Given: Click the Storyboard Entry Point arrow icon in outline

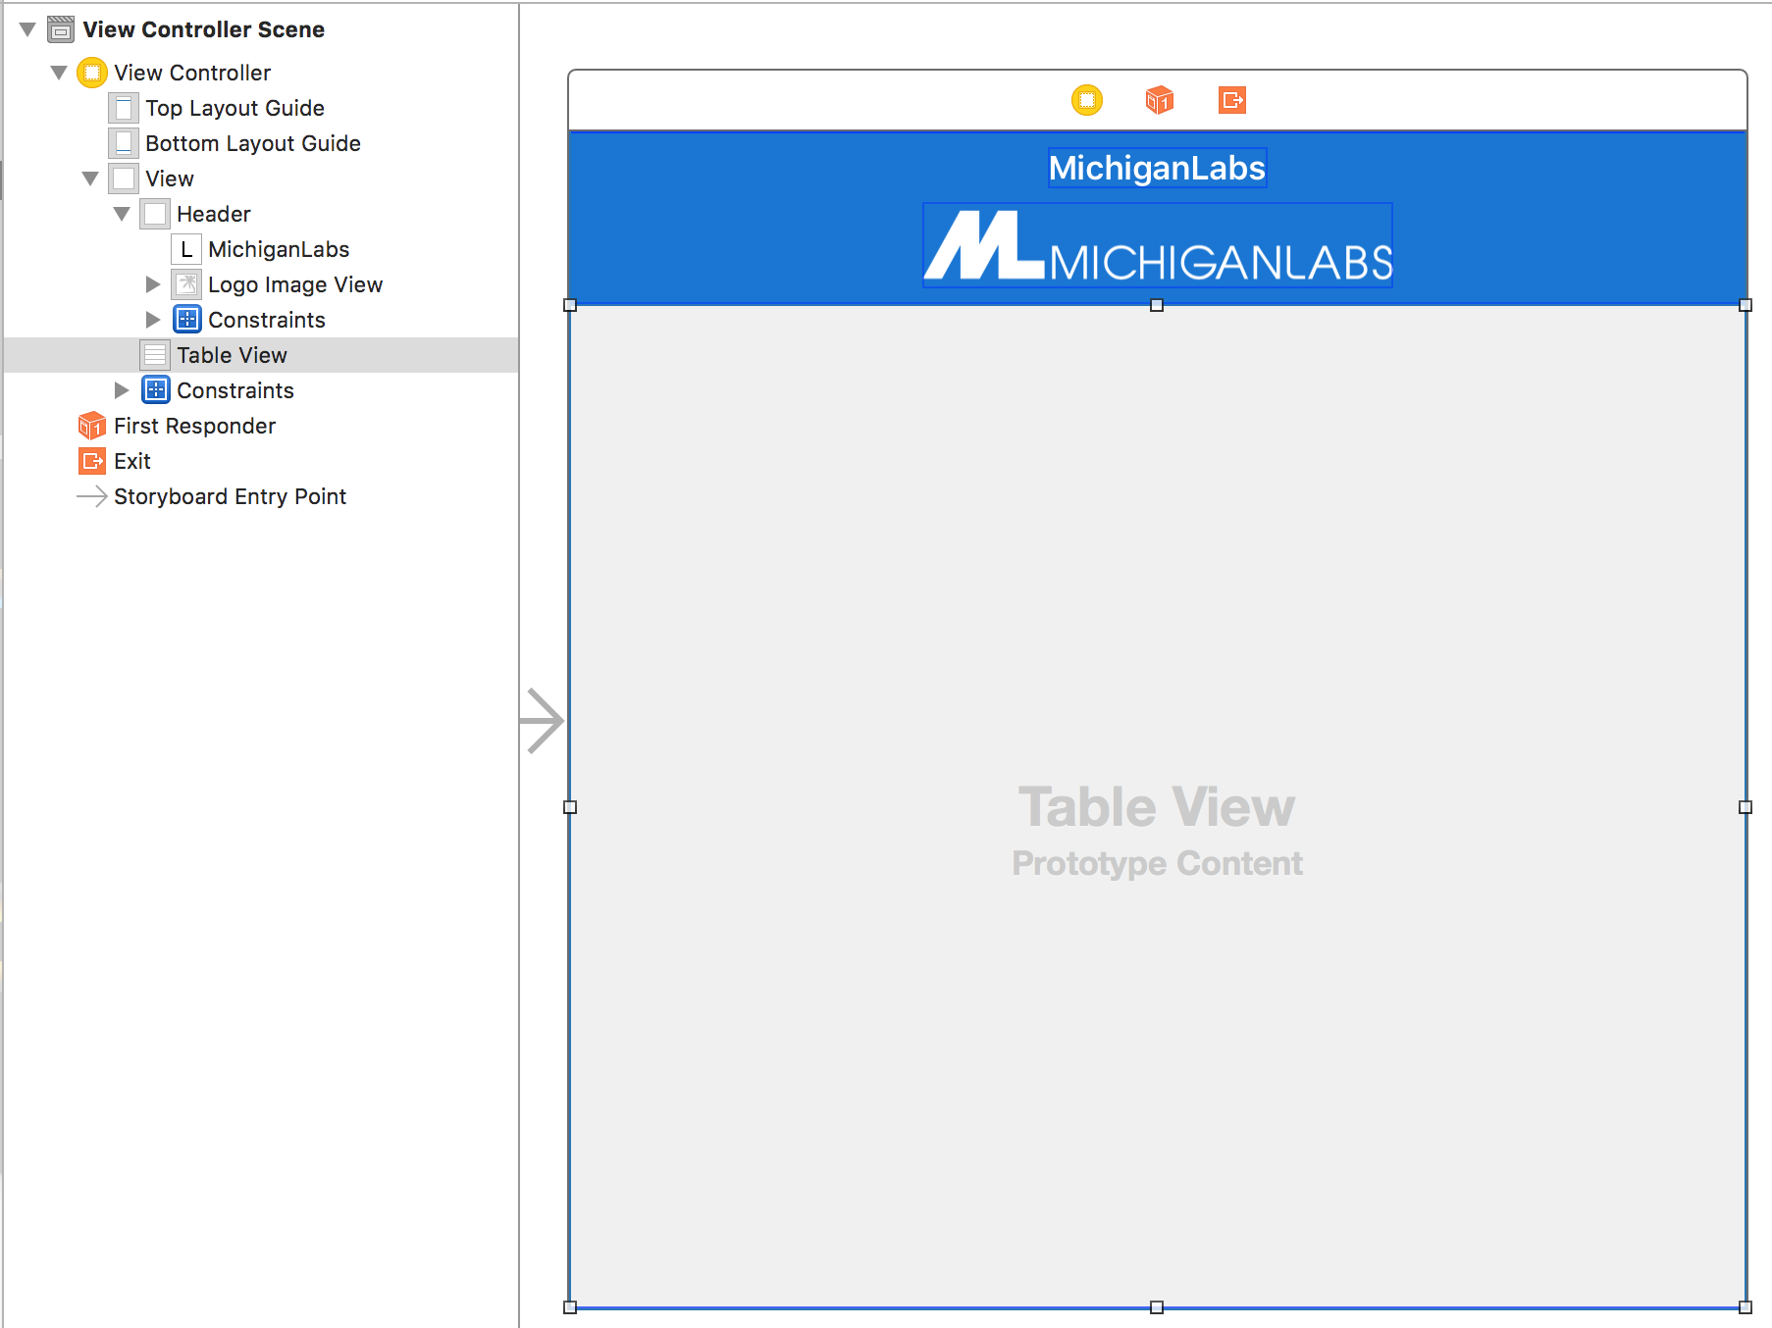Looking at the screenshot, I should [92, 496].
